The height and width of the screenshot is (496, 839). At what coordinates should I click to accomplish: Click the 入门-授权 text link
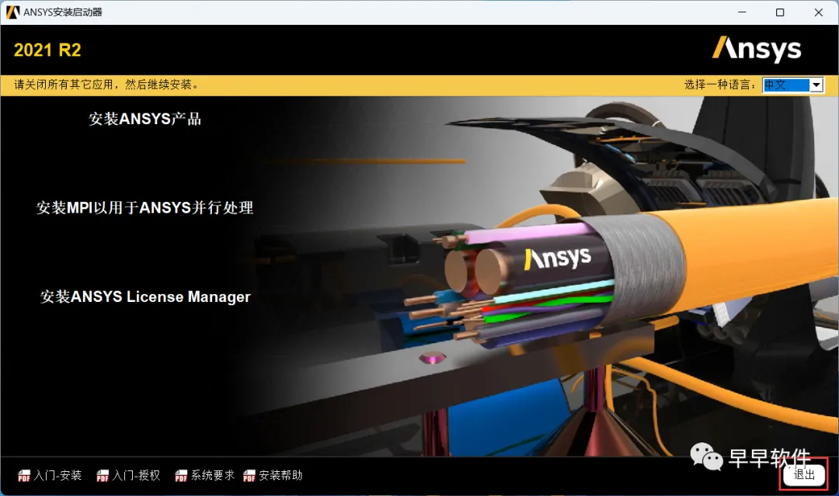[137, 475]
